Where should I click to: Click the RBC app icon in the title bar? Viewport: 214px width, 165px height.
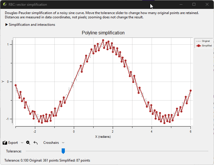point(5,4)
